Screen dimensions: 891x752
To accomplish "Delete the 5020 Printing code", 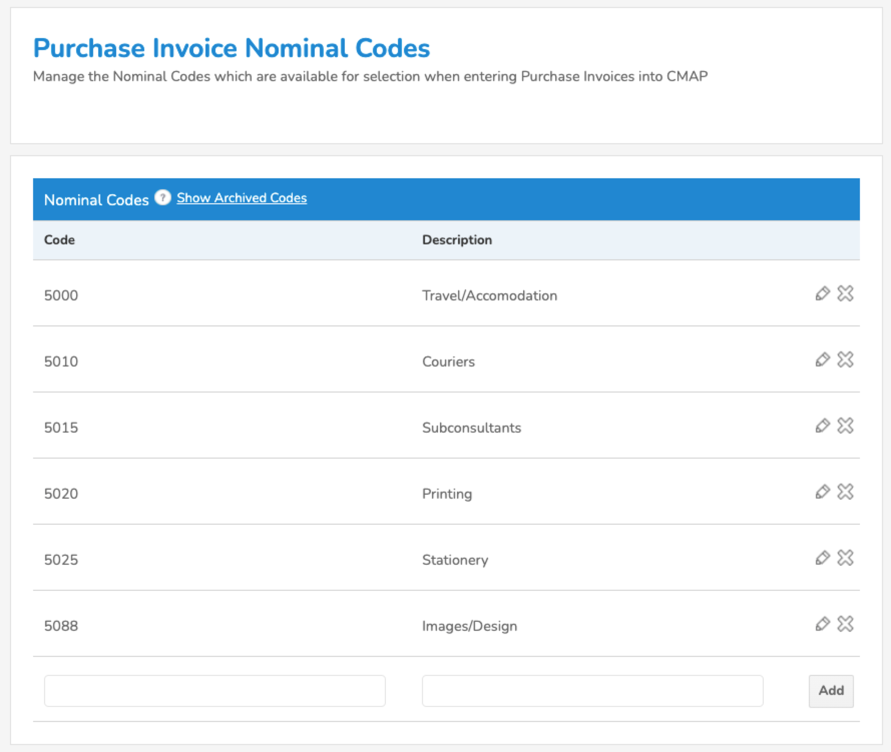I will (x=845, y=492).
